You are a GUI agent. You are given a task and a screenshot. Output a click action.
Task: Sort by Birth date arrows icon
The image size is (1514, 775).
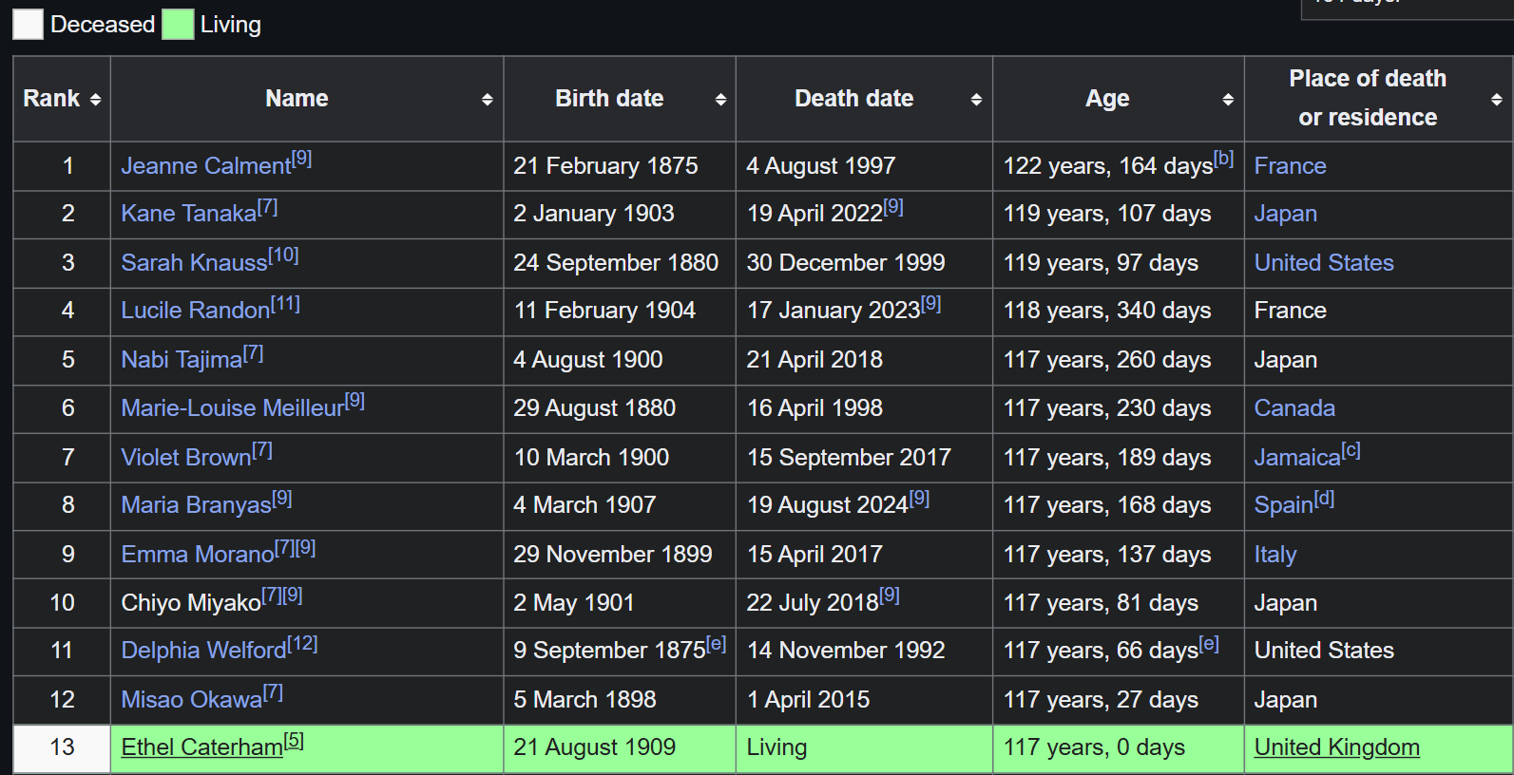point(720,100)
